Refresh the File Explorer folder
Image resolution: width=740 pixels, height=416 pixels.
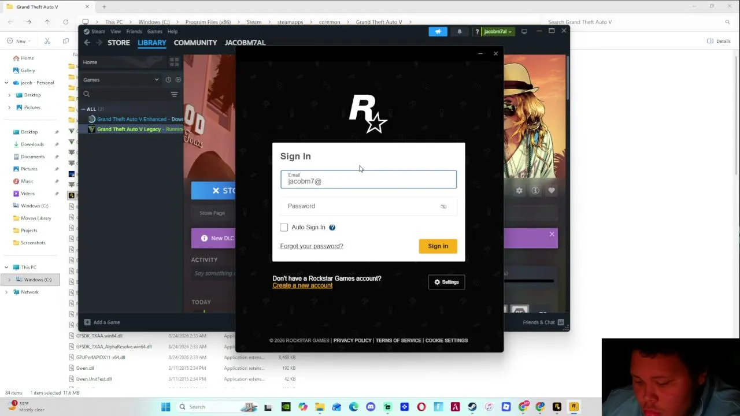point(65,22)
